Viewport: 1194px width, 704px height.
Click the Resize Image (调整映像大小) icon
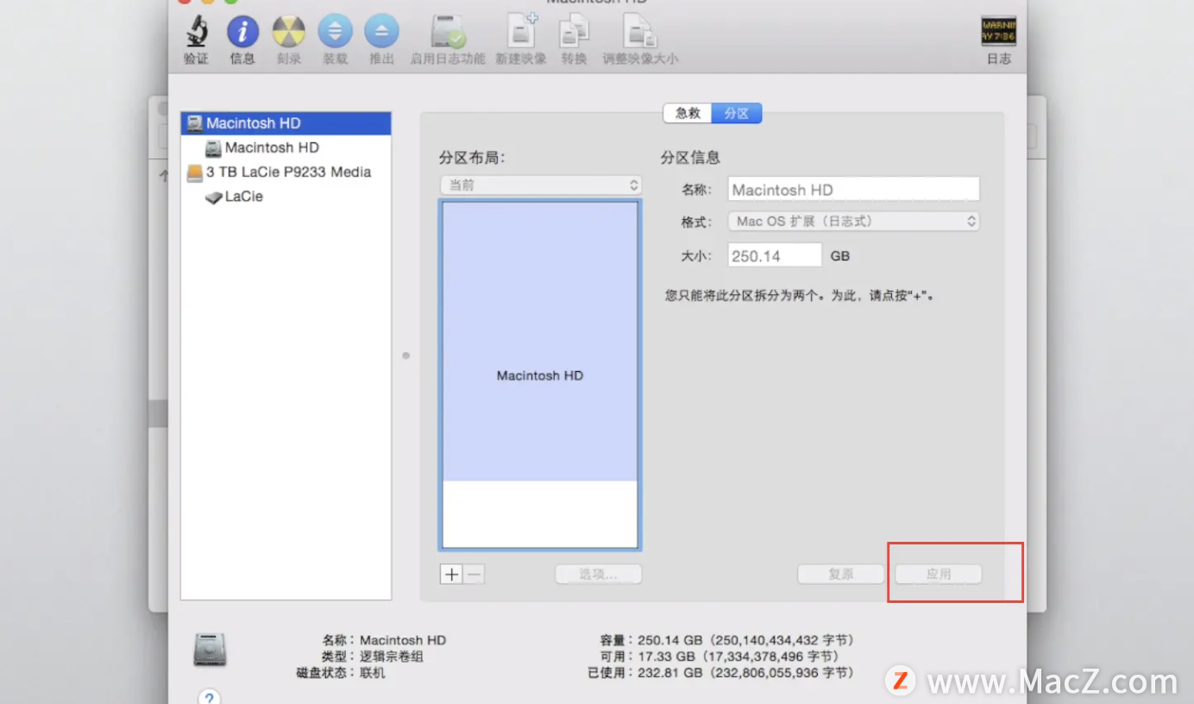(x=640, y=33)
